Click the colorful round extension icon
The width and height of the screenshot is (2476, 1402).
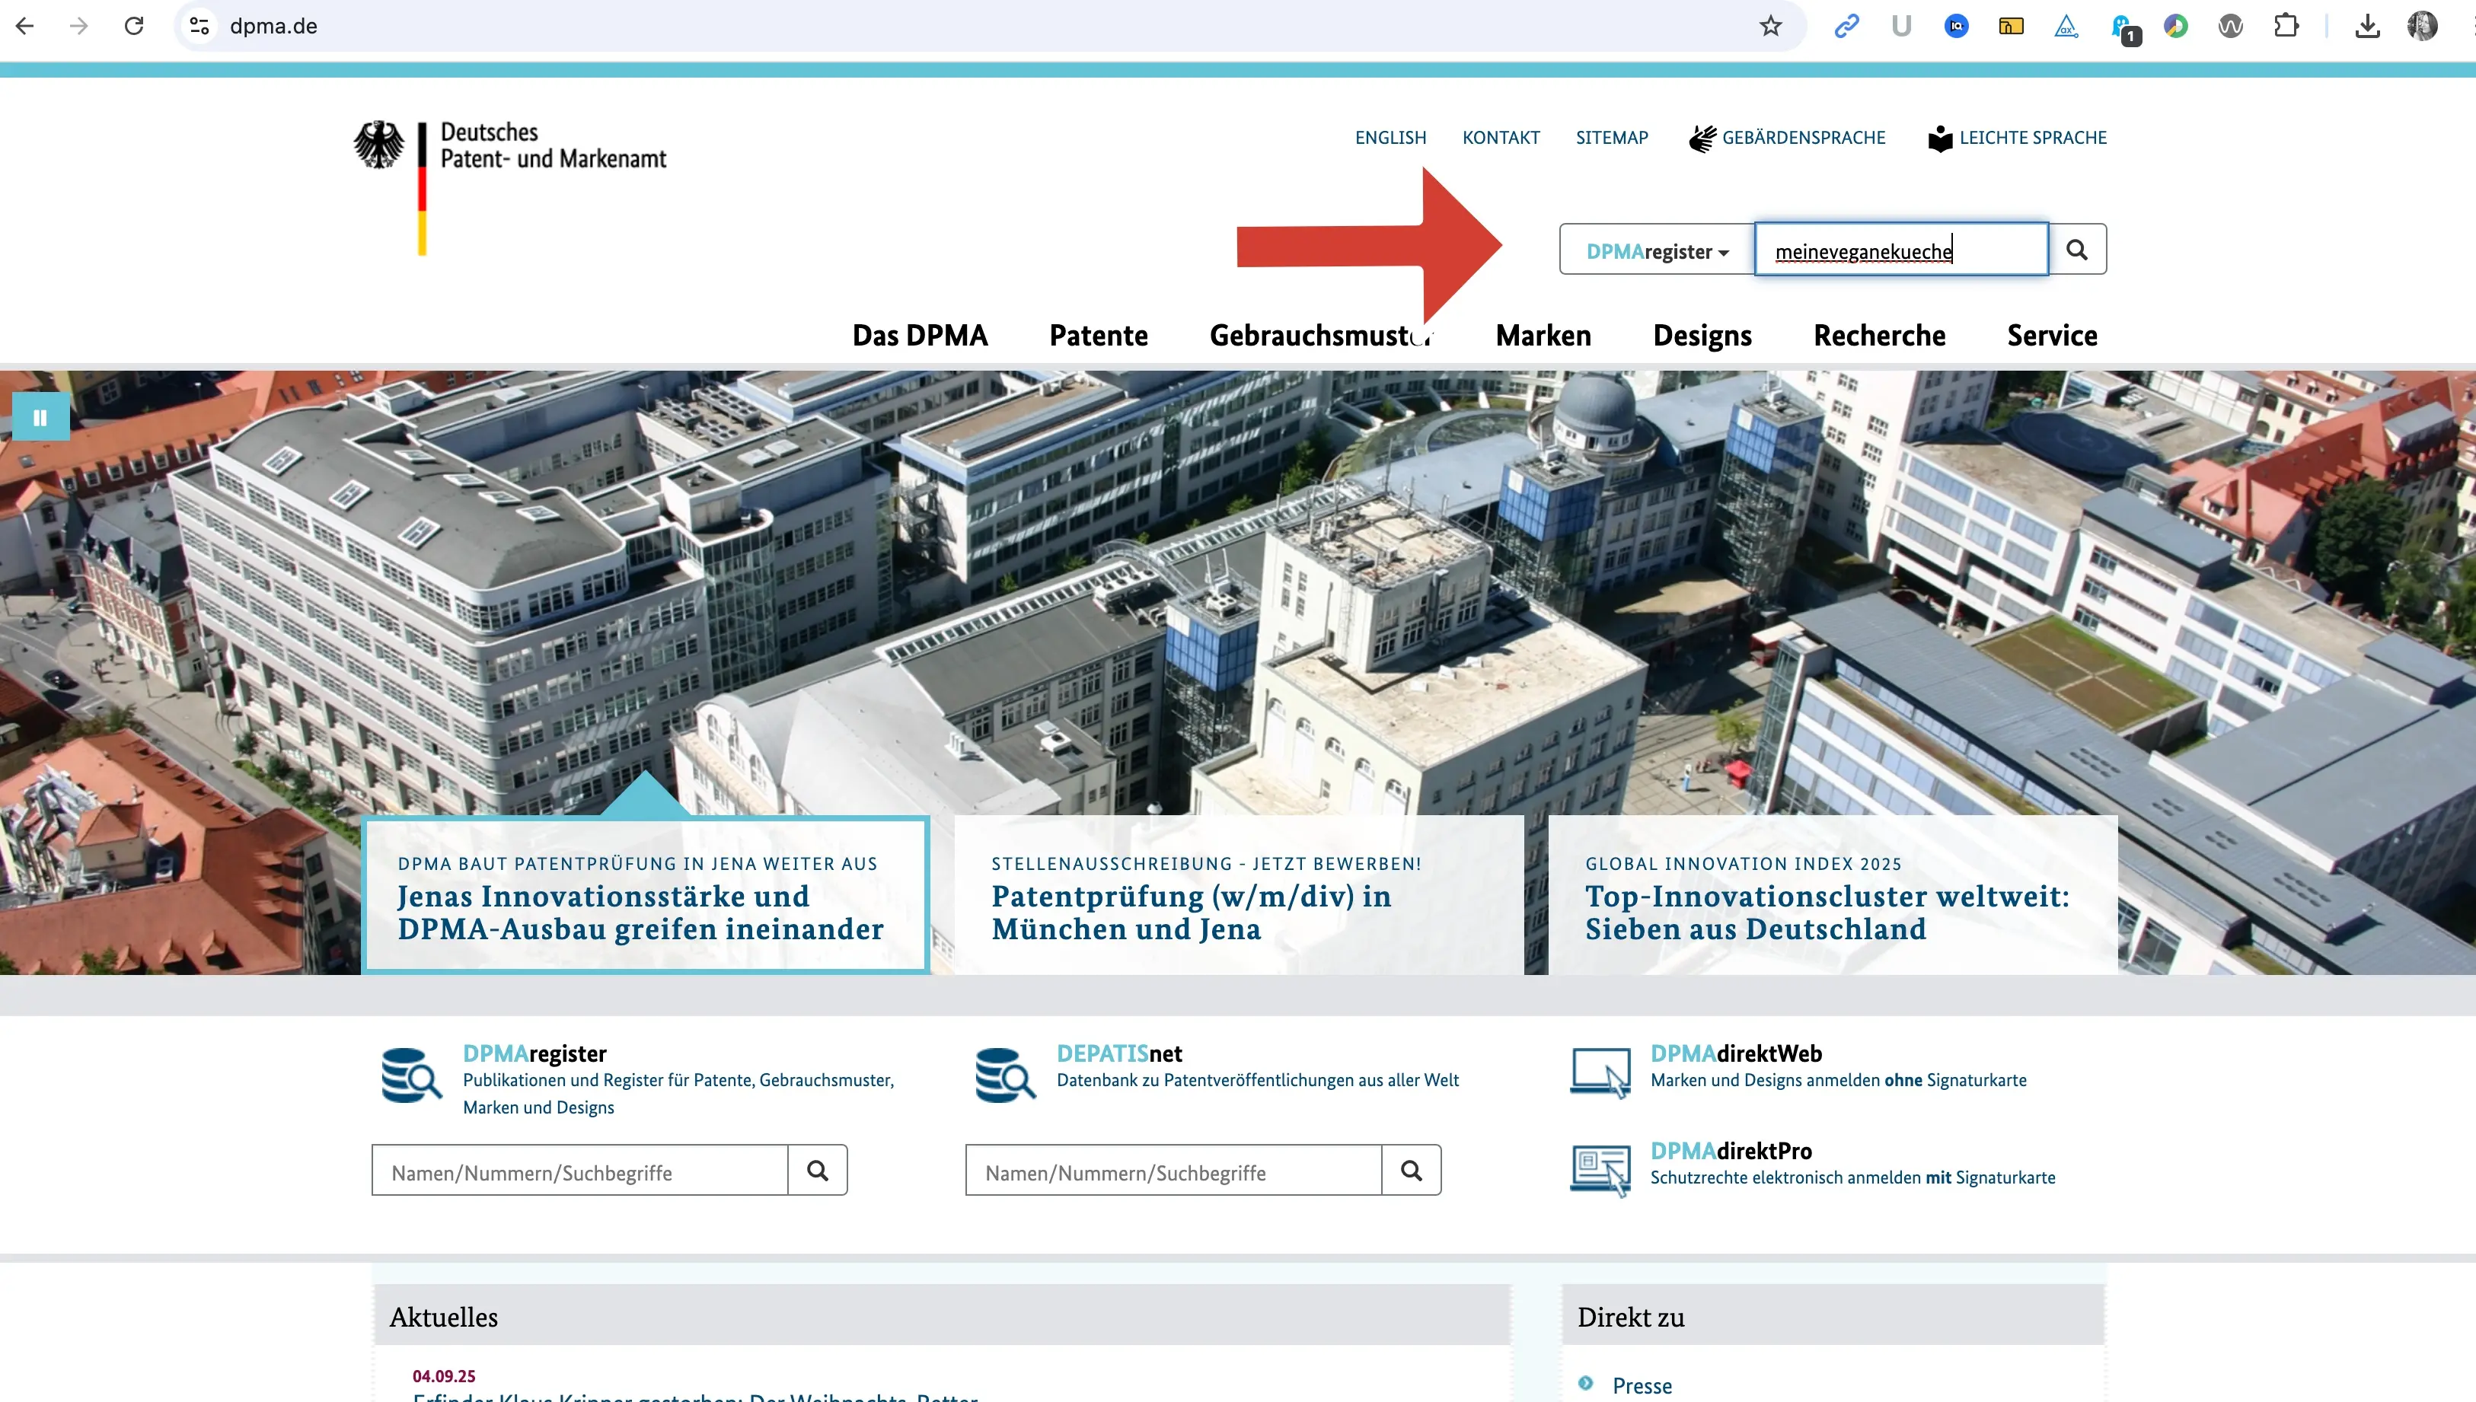tap(2175, 26)
